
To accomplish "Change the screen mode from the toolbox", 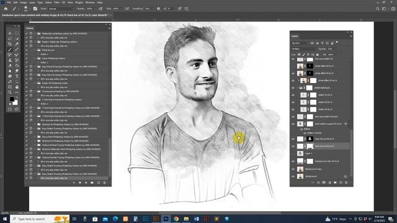I will point(17,109).
